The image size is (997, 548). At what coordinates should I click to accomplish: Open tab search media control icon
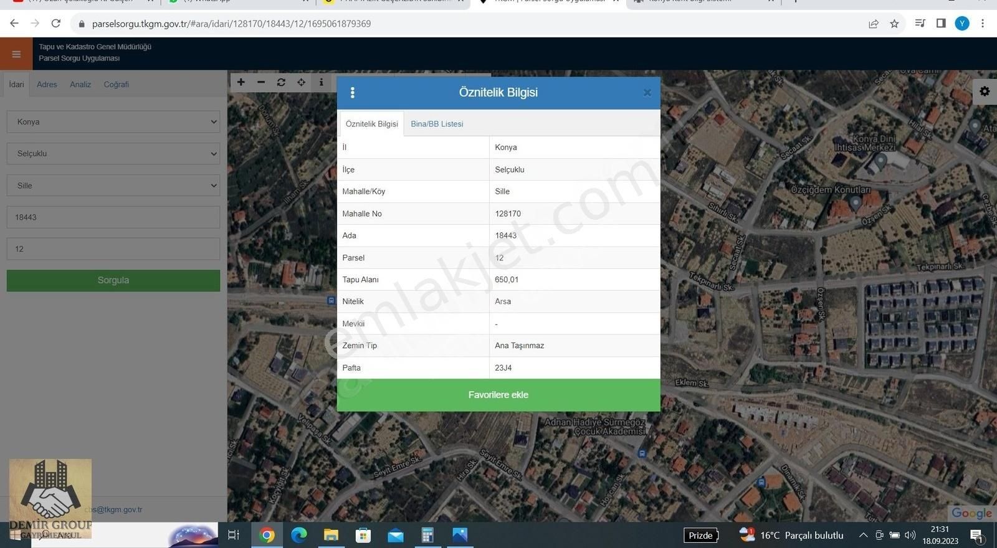pyautogui.click(x=920, y=24)
